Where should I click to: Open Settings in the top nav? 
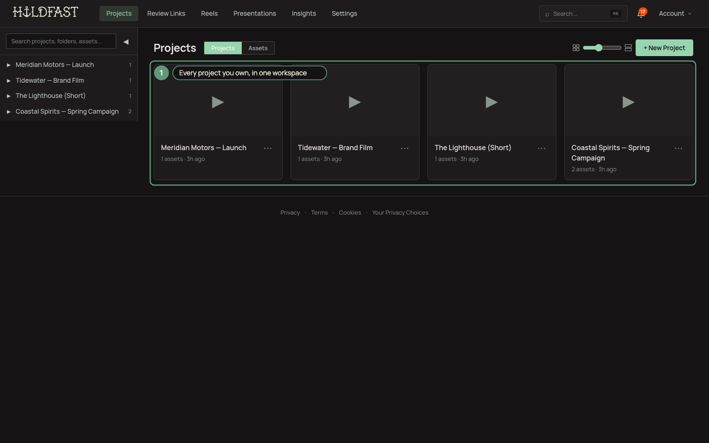point(344,13)
